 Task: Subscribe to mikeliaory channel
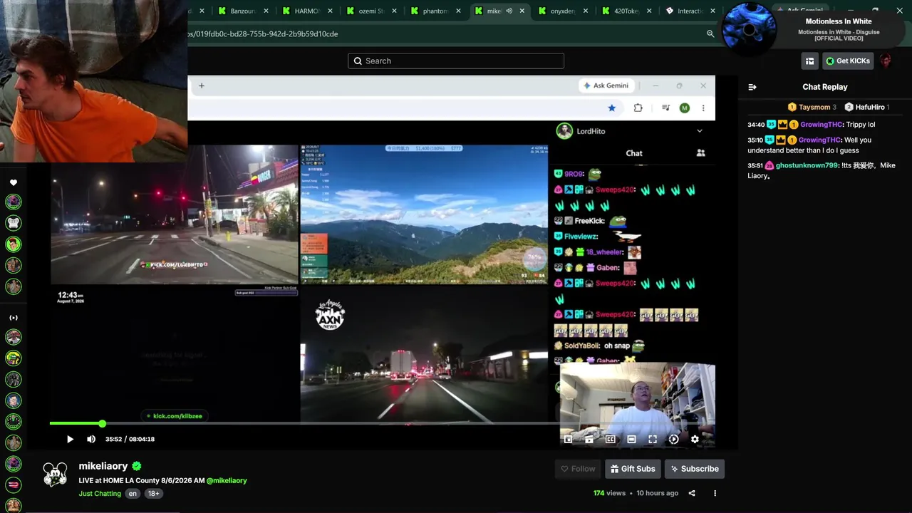click(695, 469)
